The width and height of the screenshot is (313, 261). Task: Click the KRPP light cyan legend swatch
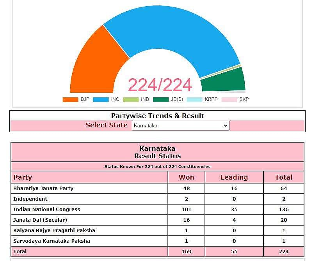(194, 99)
